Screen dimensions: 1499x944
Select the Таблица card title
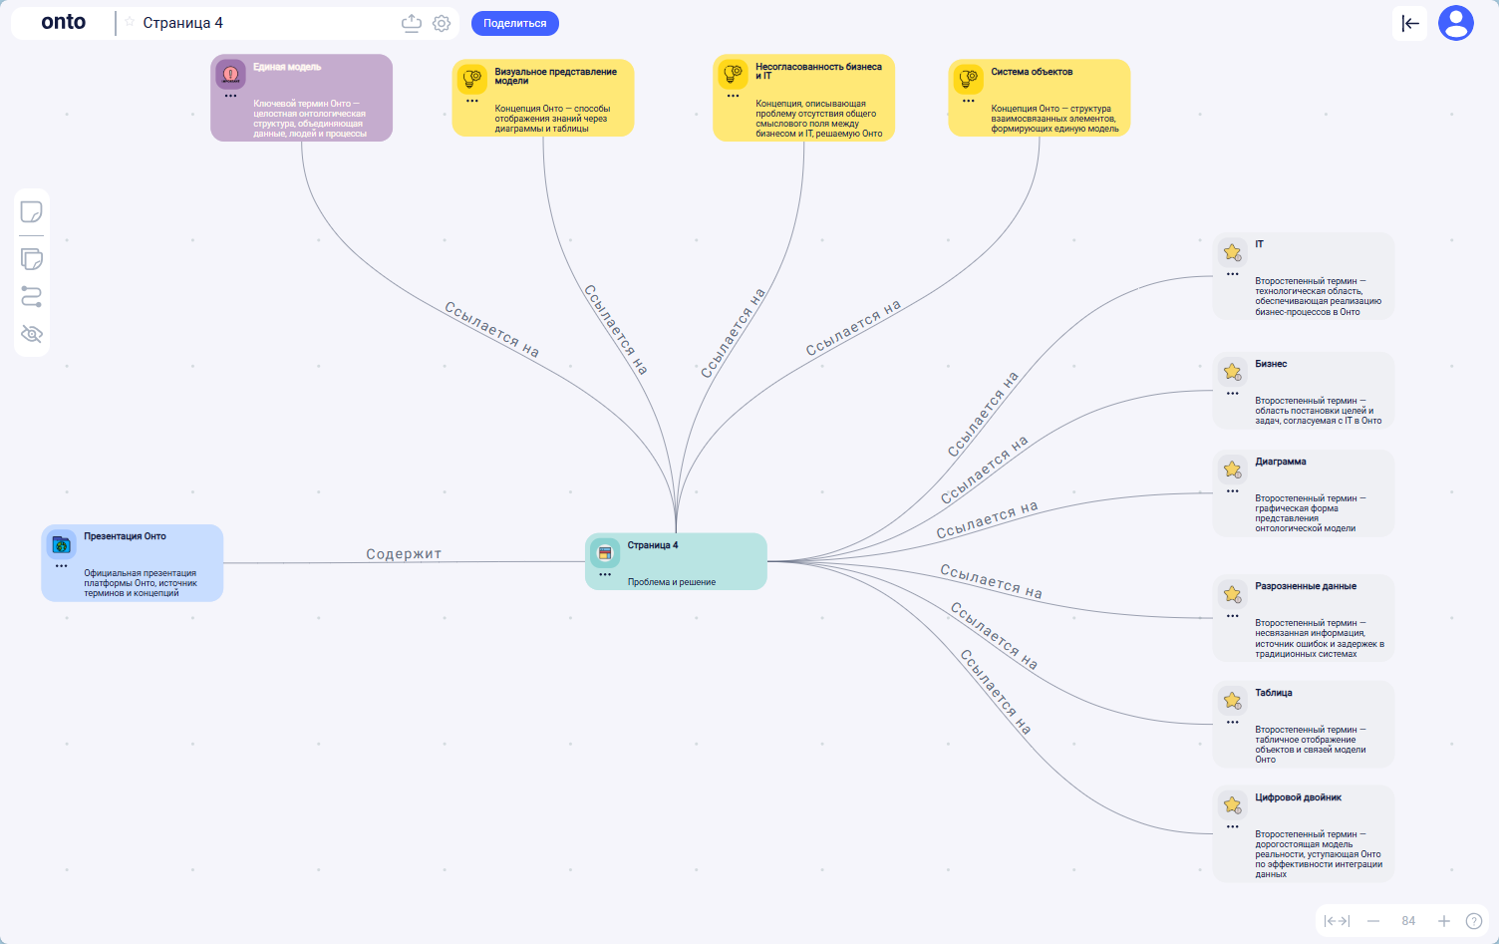click(1274, 693)
